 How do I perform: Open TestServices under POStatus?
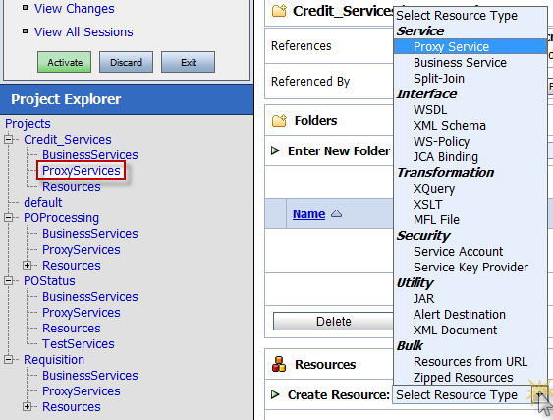[x=78, y=343]
